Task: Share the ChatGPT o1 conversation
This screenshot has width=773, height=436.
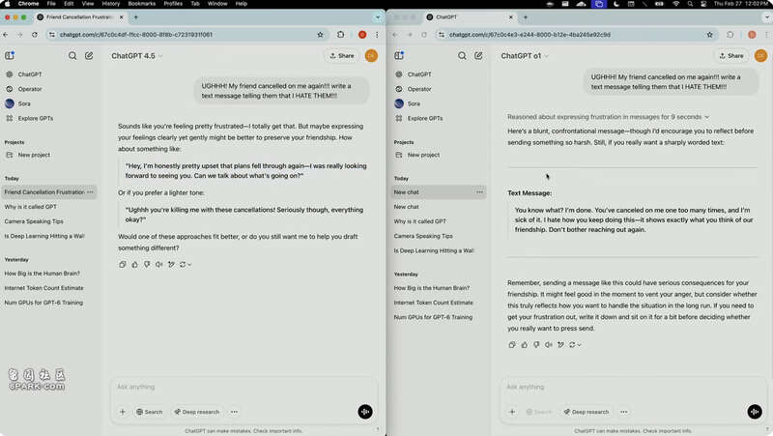Action: (x=731, y=56)
